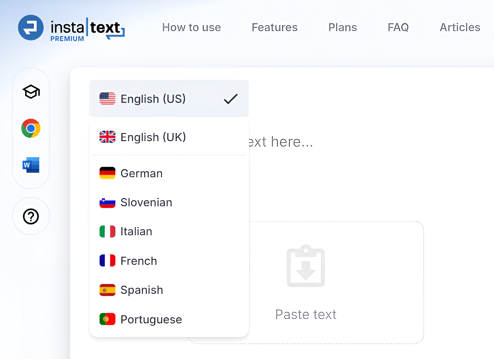Switch language to Slovenian
Image resolution: width=494 pixels, height=359 pixels.
[x=146, y=202]
